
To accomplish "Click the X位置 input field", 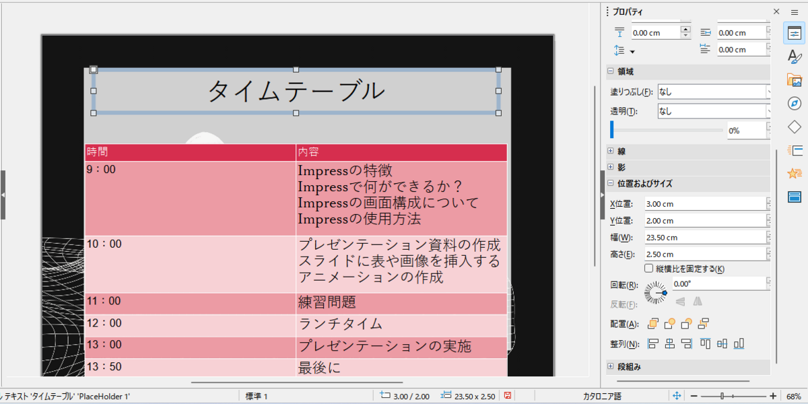I will click(x=707, y=203).
